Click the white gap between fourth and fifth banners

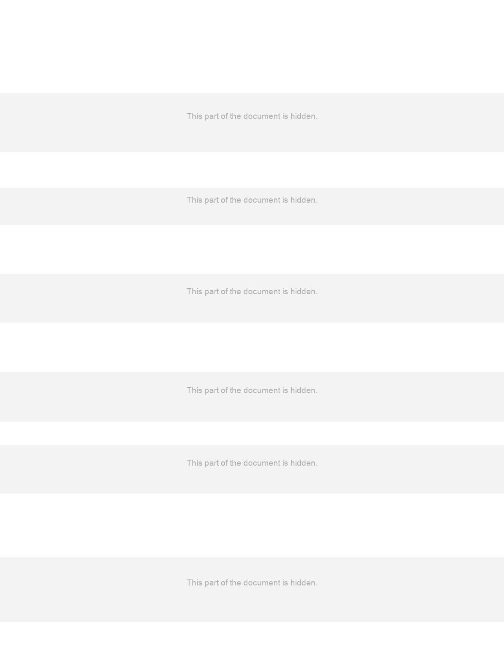coord(252,433)
